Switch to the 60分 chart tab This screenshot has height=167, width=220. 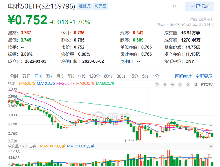(x=108, y=76)
